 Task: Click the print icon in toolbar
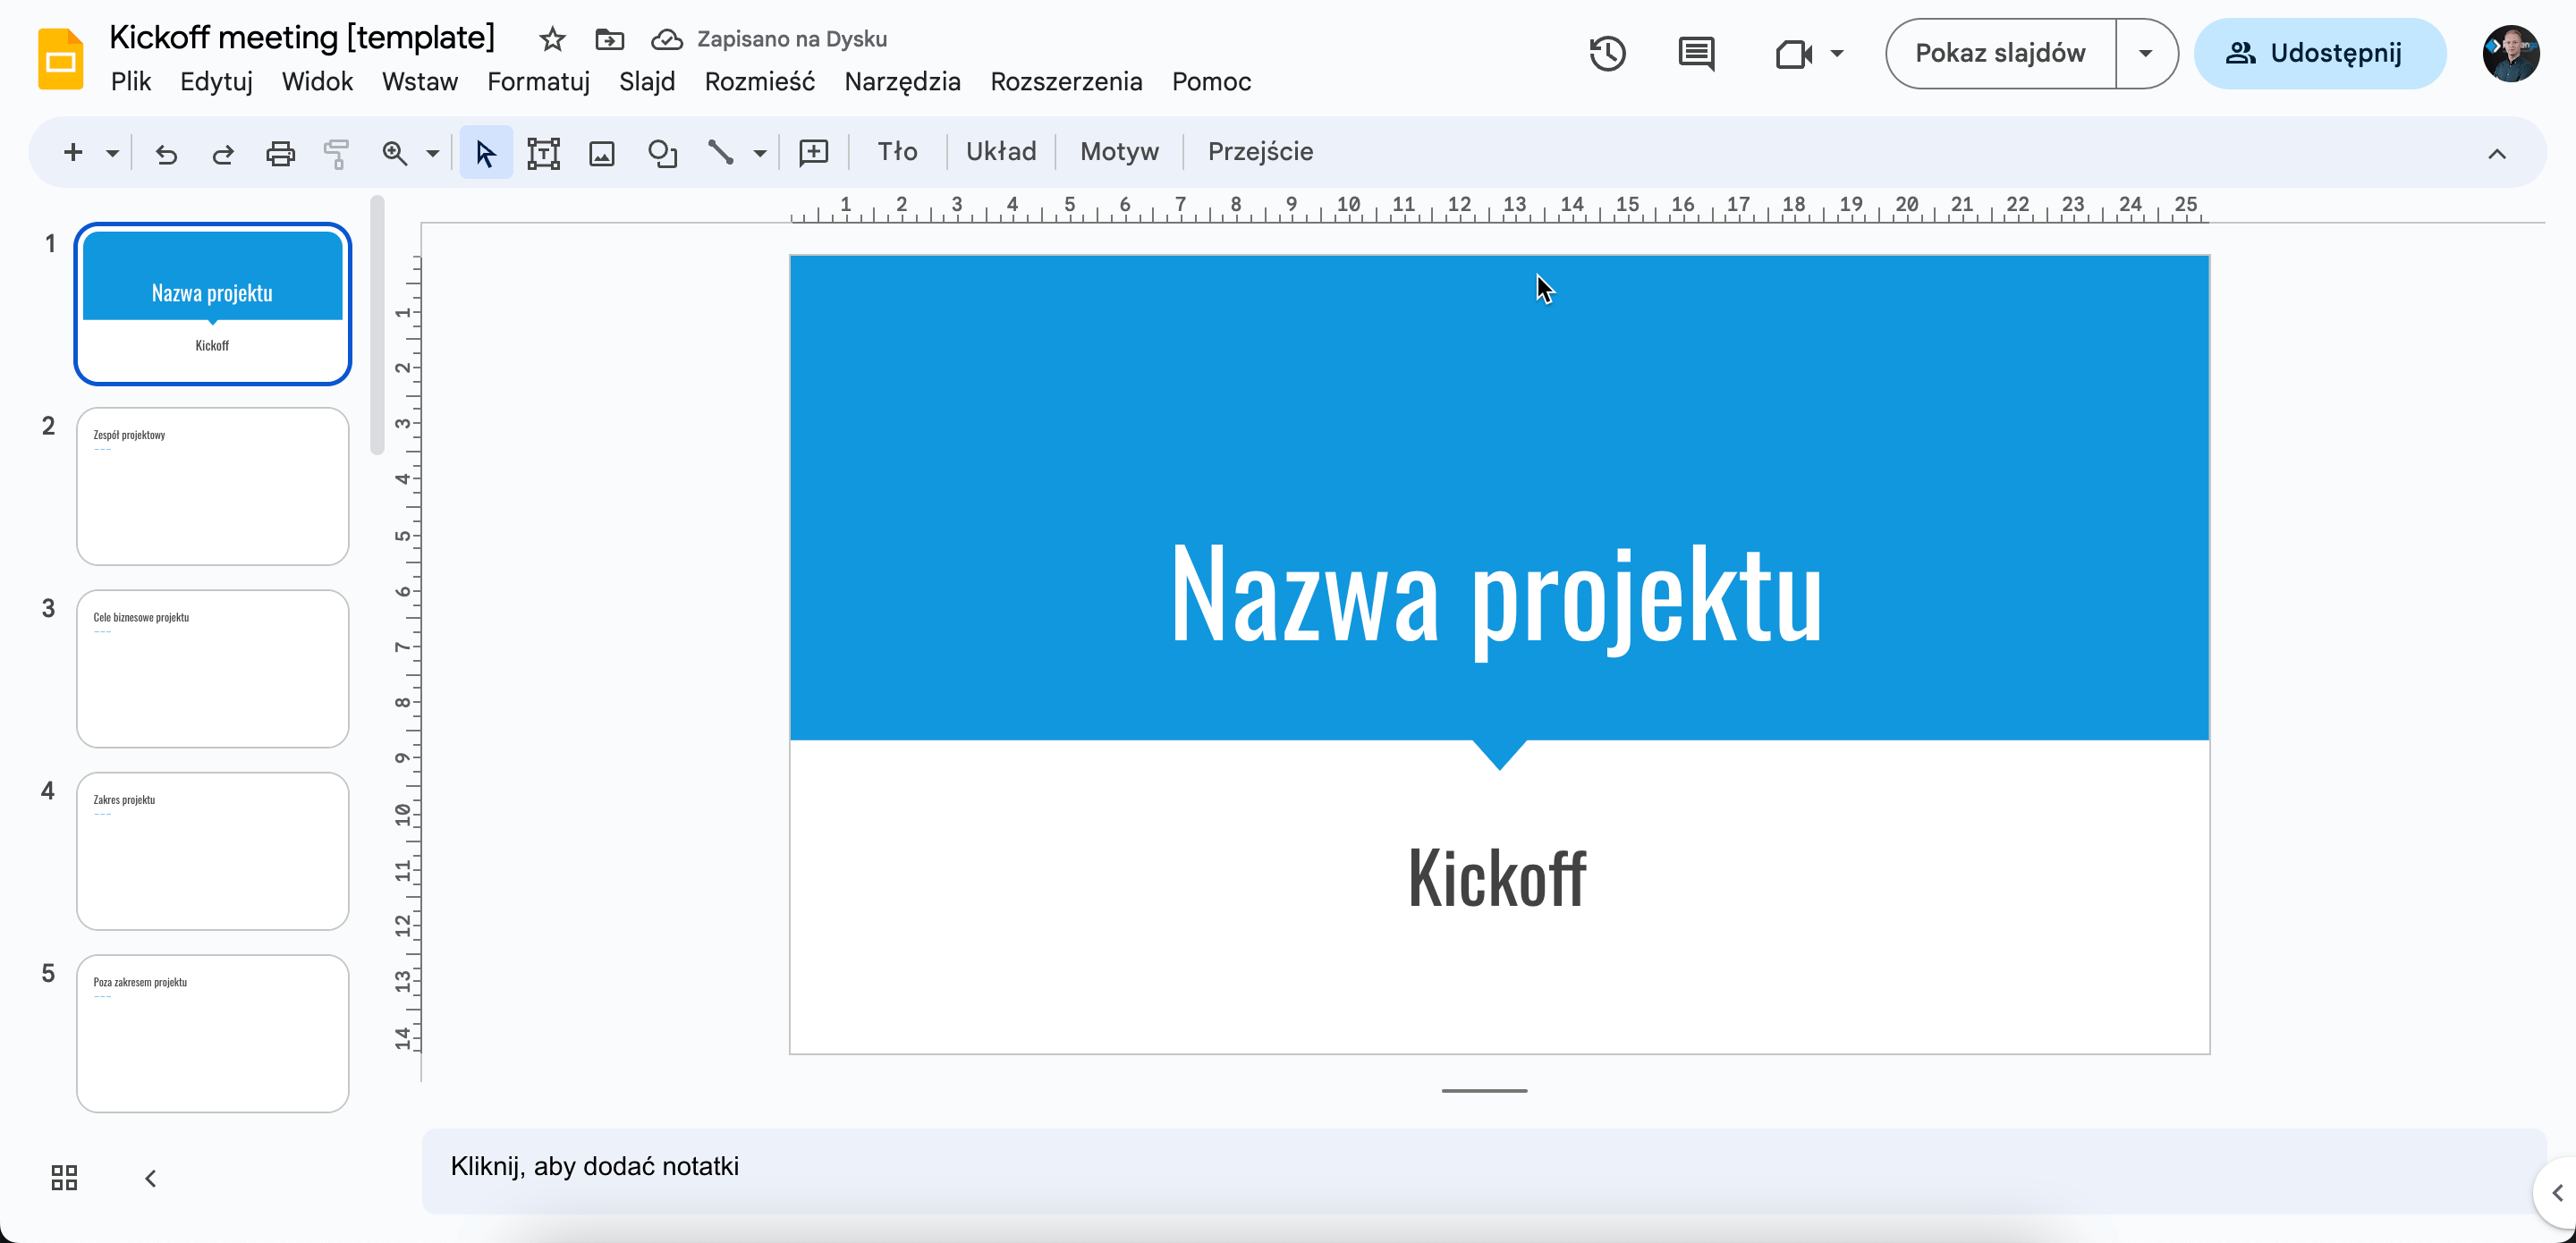[x=280, y=153]
